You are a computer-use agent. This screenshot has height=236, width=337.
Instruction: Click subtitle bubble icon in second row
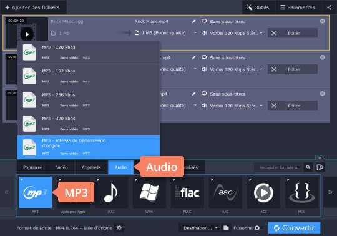[204, 57]
